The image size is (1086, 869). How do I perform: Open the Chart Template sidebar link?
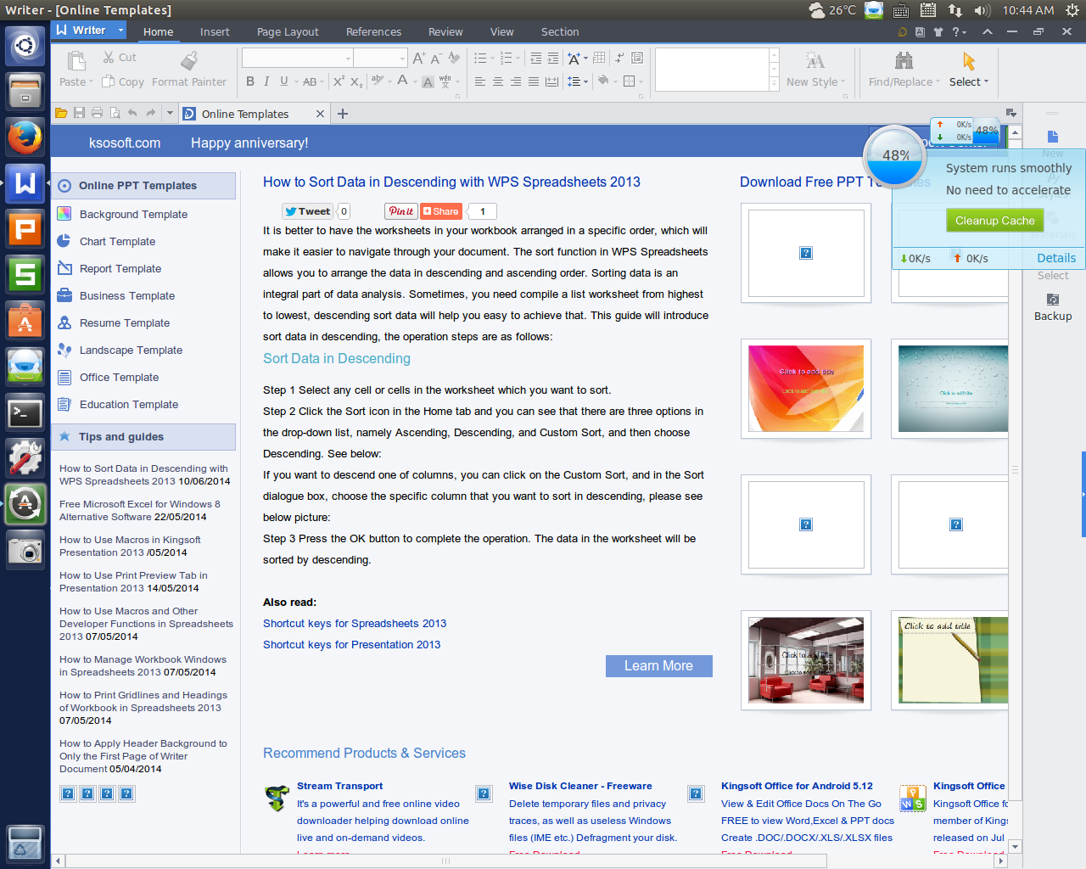click(x=117, y=241)
